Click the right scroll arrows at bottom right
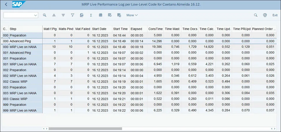Screen dimensions: 281x132 (273, 129)
